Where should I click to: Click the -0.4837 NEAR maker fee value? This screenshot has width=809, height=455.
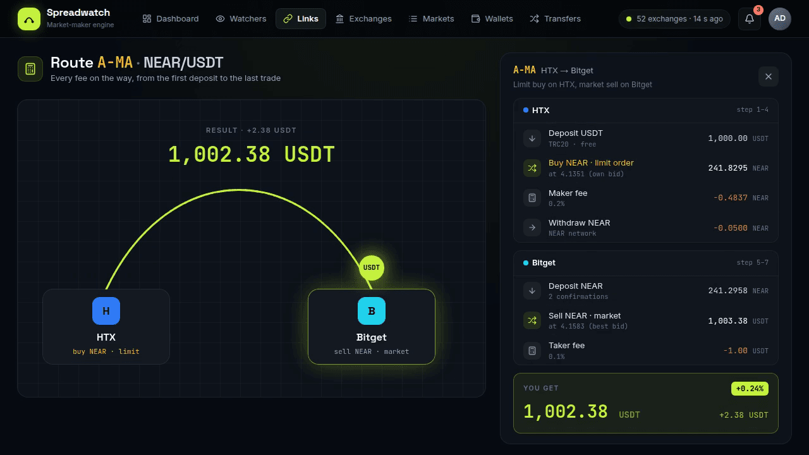pyautogui.click(x=741, y=198)
